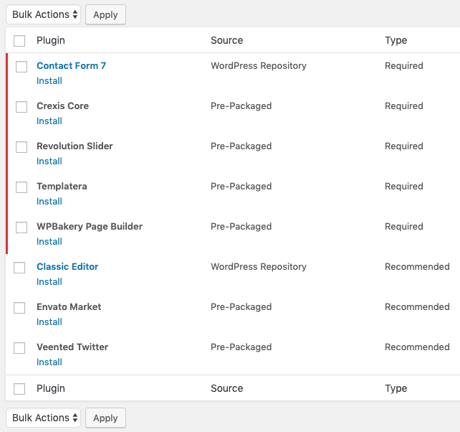
Task: Check the Templatera plugin checkbox
Action: tap(21, 187)
